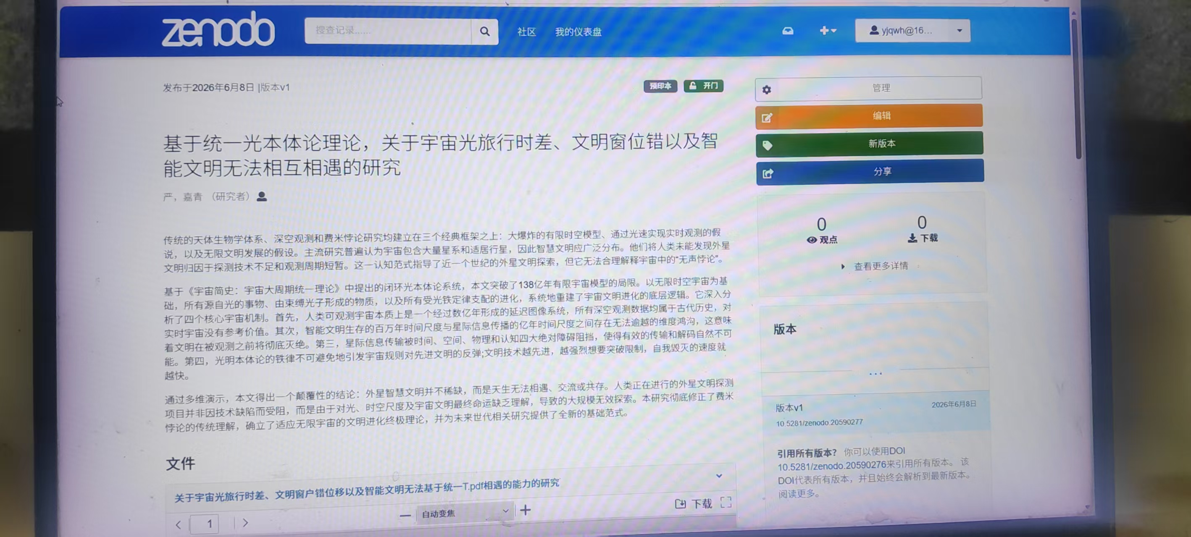Go to next PDF page arrow
The image size is (1191, 537).
tap(245, 523)
